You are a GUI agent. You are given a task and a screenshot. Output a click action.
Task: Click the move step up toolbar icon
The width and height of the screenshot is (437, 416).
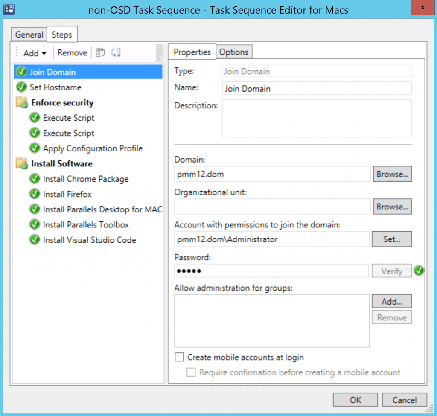[x=100, y=52]
